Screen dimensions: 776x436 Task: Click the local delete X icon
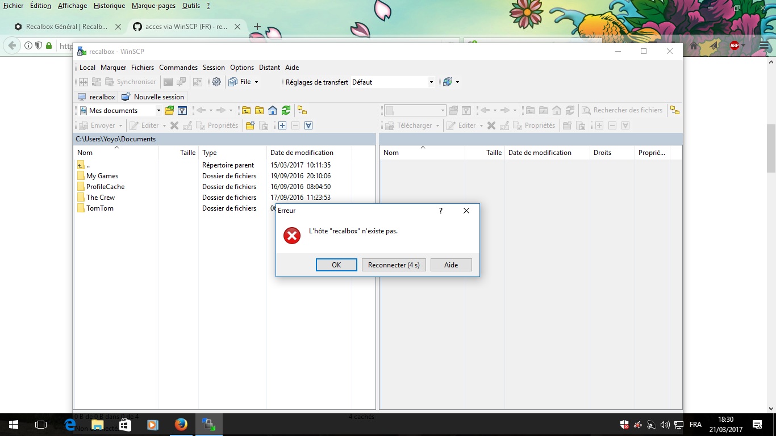[174, 125]
